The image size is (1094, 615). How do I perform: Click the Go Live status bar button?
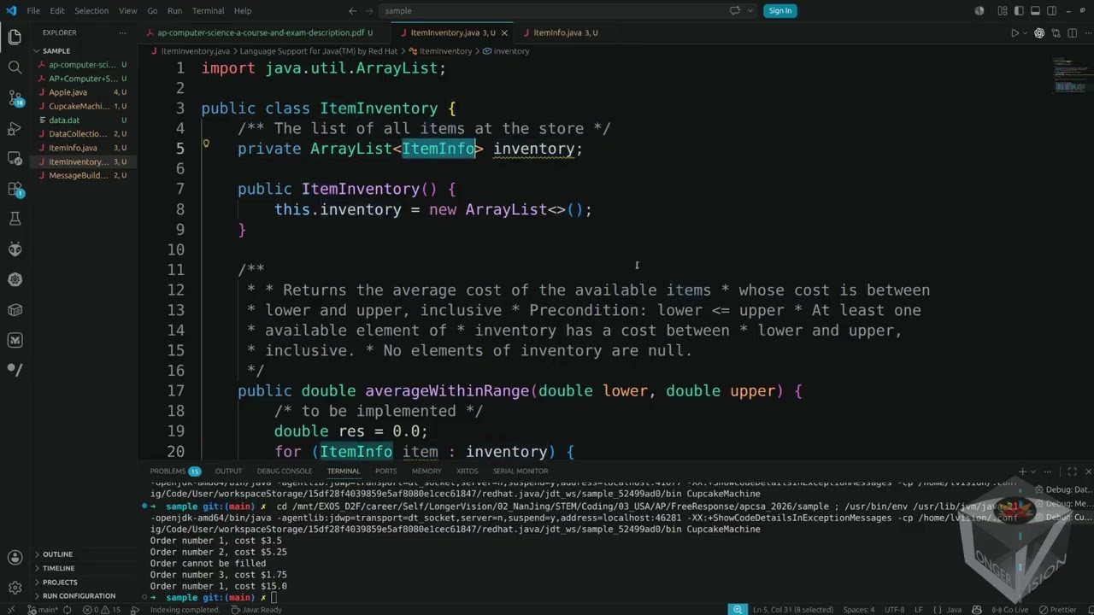pyautogui.click(x=1009, y=610)
